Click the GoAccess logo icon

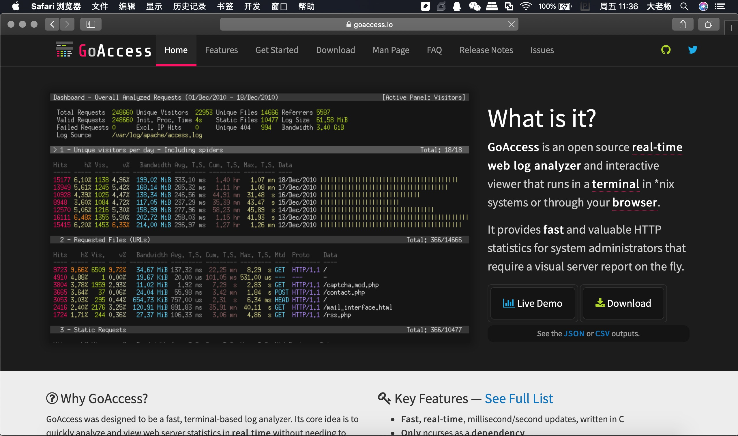coord(64,50)
